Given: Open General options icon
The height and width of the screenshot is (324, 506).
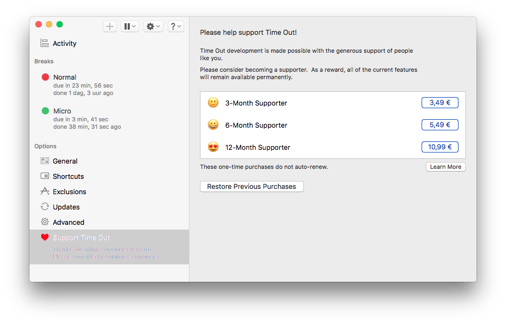Looking at the screenshot, I should 45,161.
